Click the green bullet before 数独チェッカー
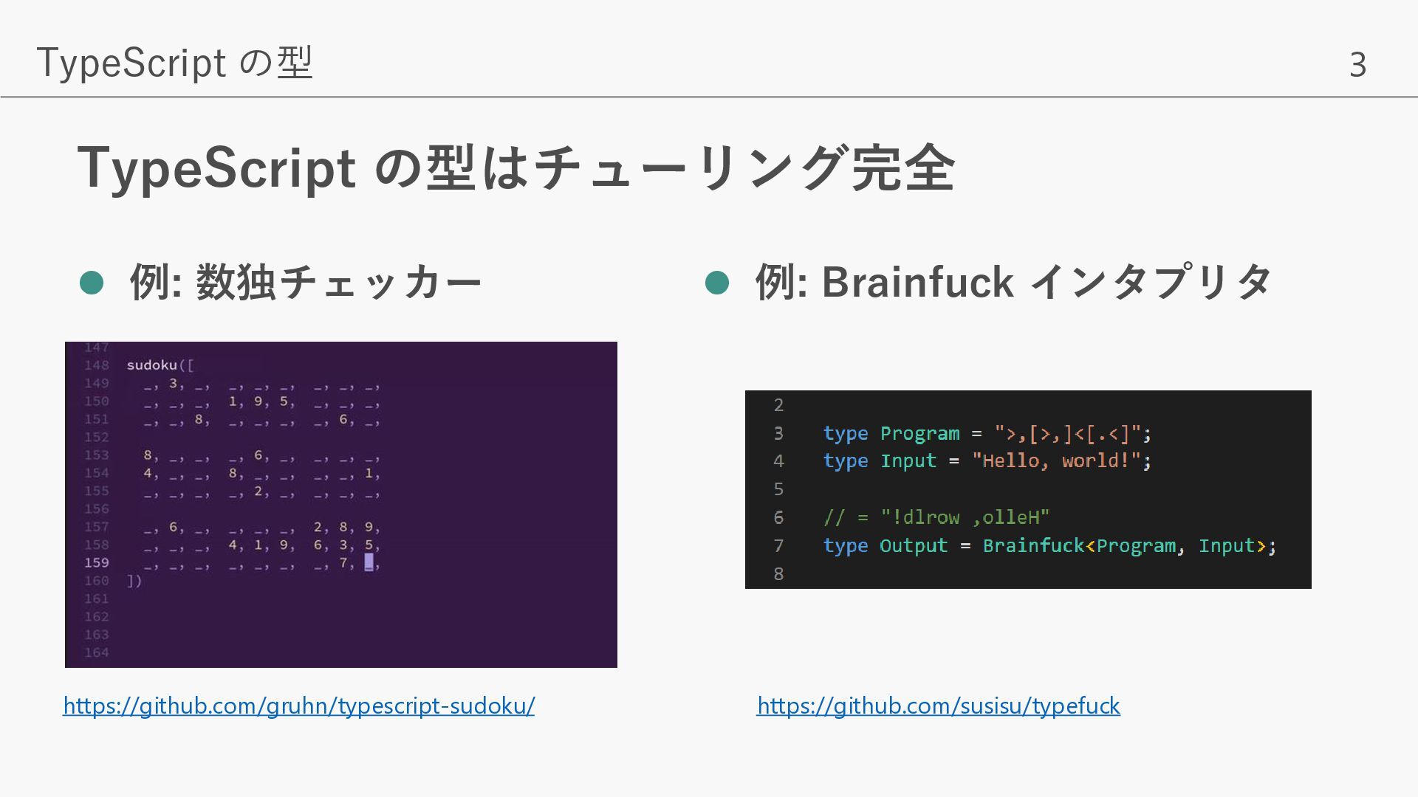 [92, 283]
